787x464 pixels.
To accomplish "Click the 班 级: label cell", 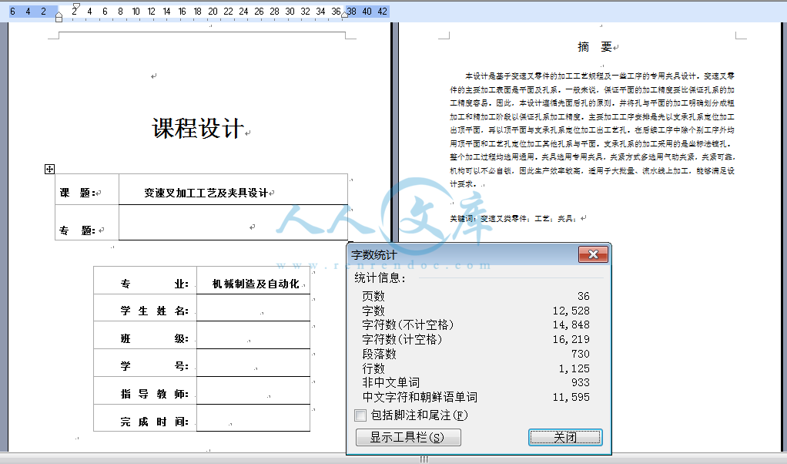I will [x=145, y=335].
